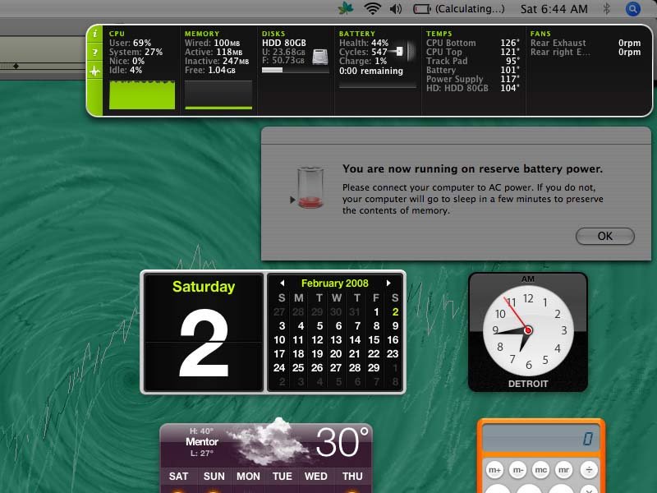Click the Sat 6:44 AM menu bar clock
Screen dimensions: 657x493
554,9
